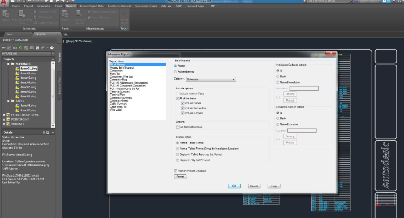Expand EXTRA LIBRARY DEMO project

pyautogui.click(x=4, y=115)
